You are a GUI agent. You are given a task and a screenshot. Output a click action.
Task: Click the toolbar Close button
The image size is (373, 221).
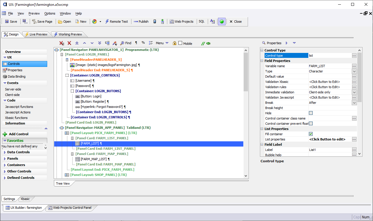[235, 22]
